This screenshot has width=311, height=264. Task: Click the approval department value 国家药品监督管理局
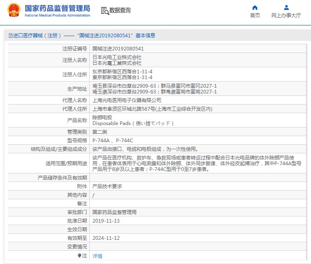pyautogui.click(x=114, y=212)
